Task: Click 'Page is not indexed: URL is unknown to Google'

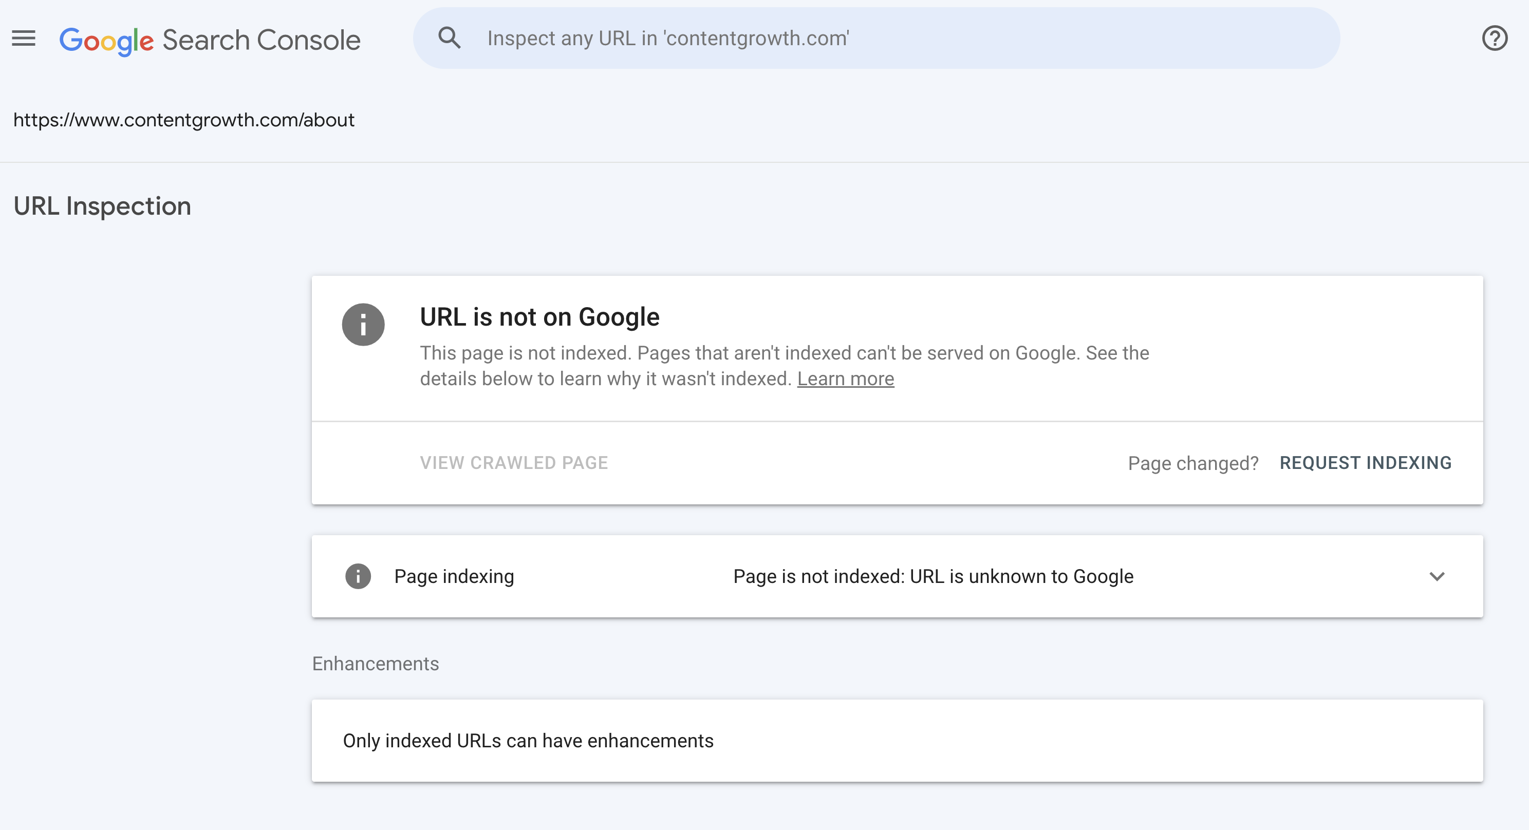Action: (933, 576)
